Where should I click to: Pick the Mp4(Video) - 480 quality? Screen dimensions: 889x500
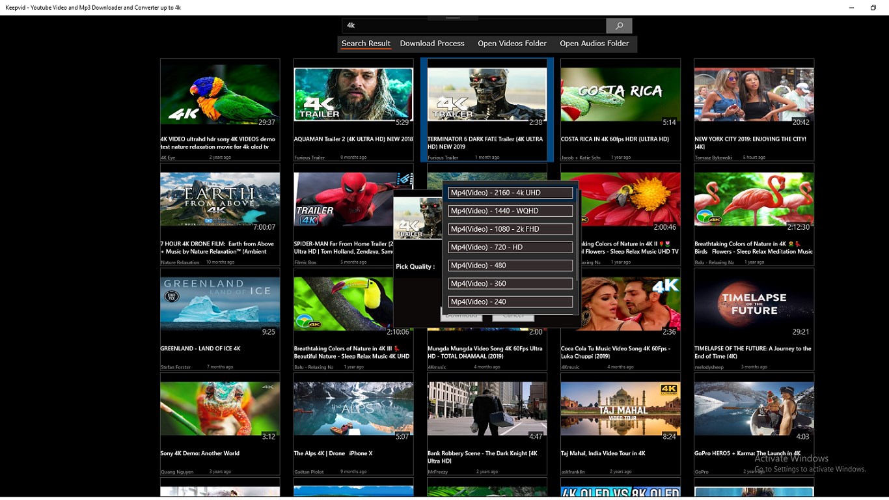coord(510,266)
